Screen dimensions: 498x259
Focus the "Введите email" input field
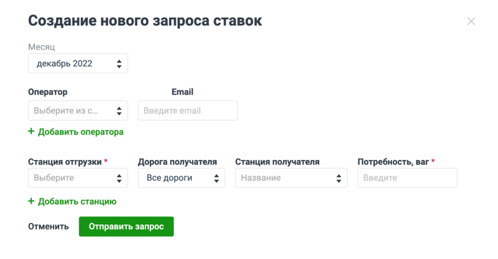(x=188, y=111)
